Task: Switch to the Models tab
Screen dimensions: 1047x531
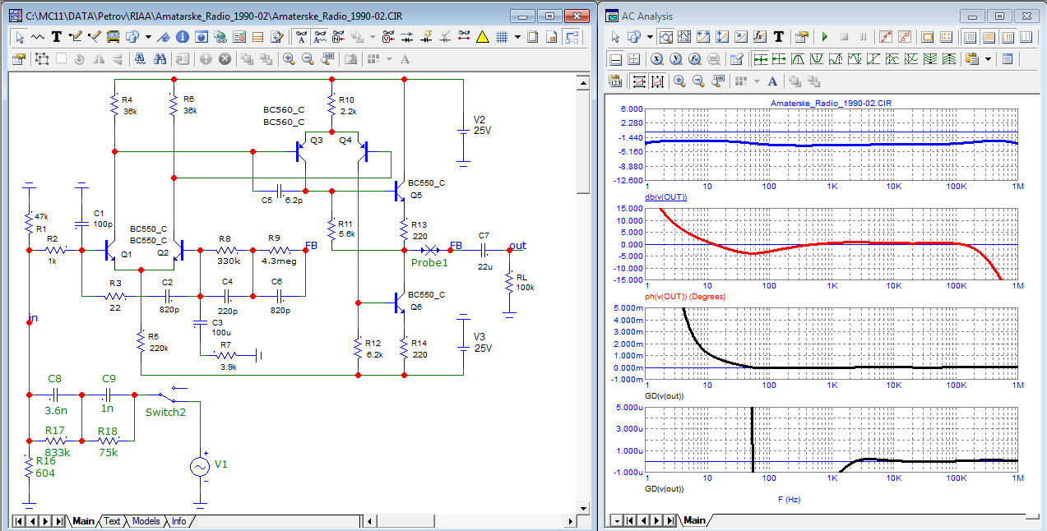Action: pyautogui.click(x=146, y=521)
